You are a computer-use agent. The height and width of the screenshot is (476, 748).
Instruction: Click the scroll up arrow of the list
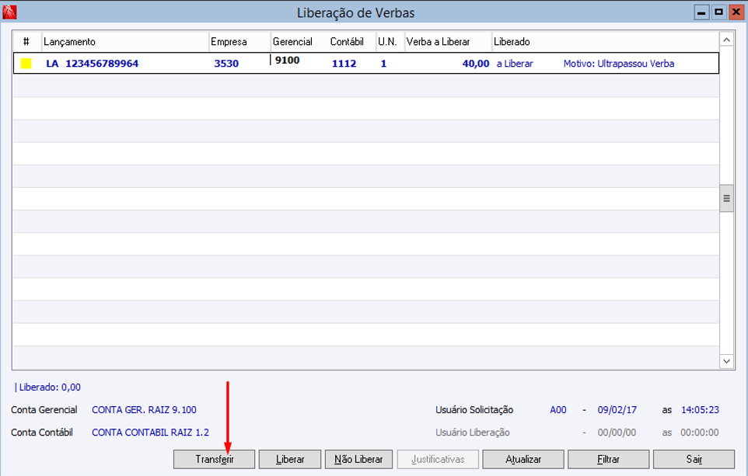coord(726,40)
